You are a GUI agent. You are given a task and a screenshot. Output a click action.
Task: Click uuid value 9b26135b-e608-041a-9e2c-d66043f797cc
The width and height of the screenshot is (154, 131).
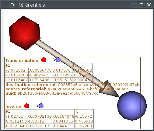click(58, 93)
